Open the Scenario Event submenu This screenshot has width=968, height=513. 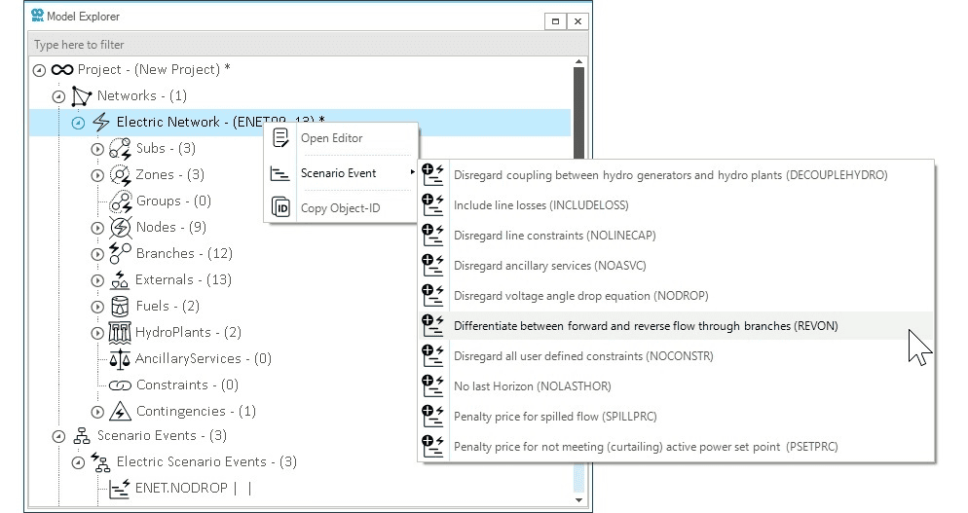(x=341, y=173)
